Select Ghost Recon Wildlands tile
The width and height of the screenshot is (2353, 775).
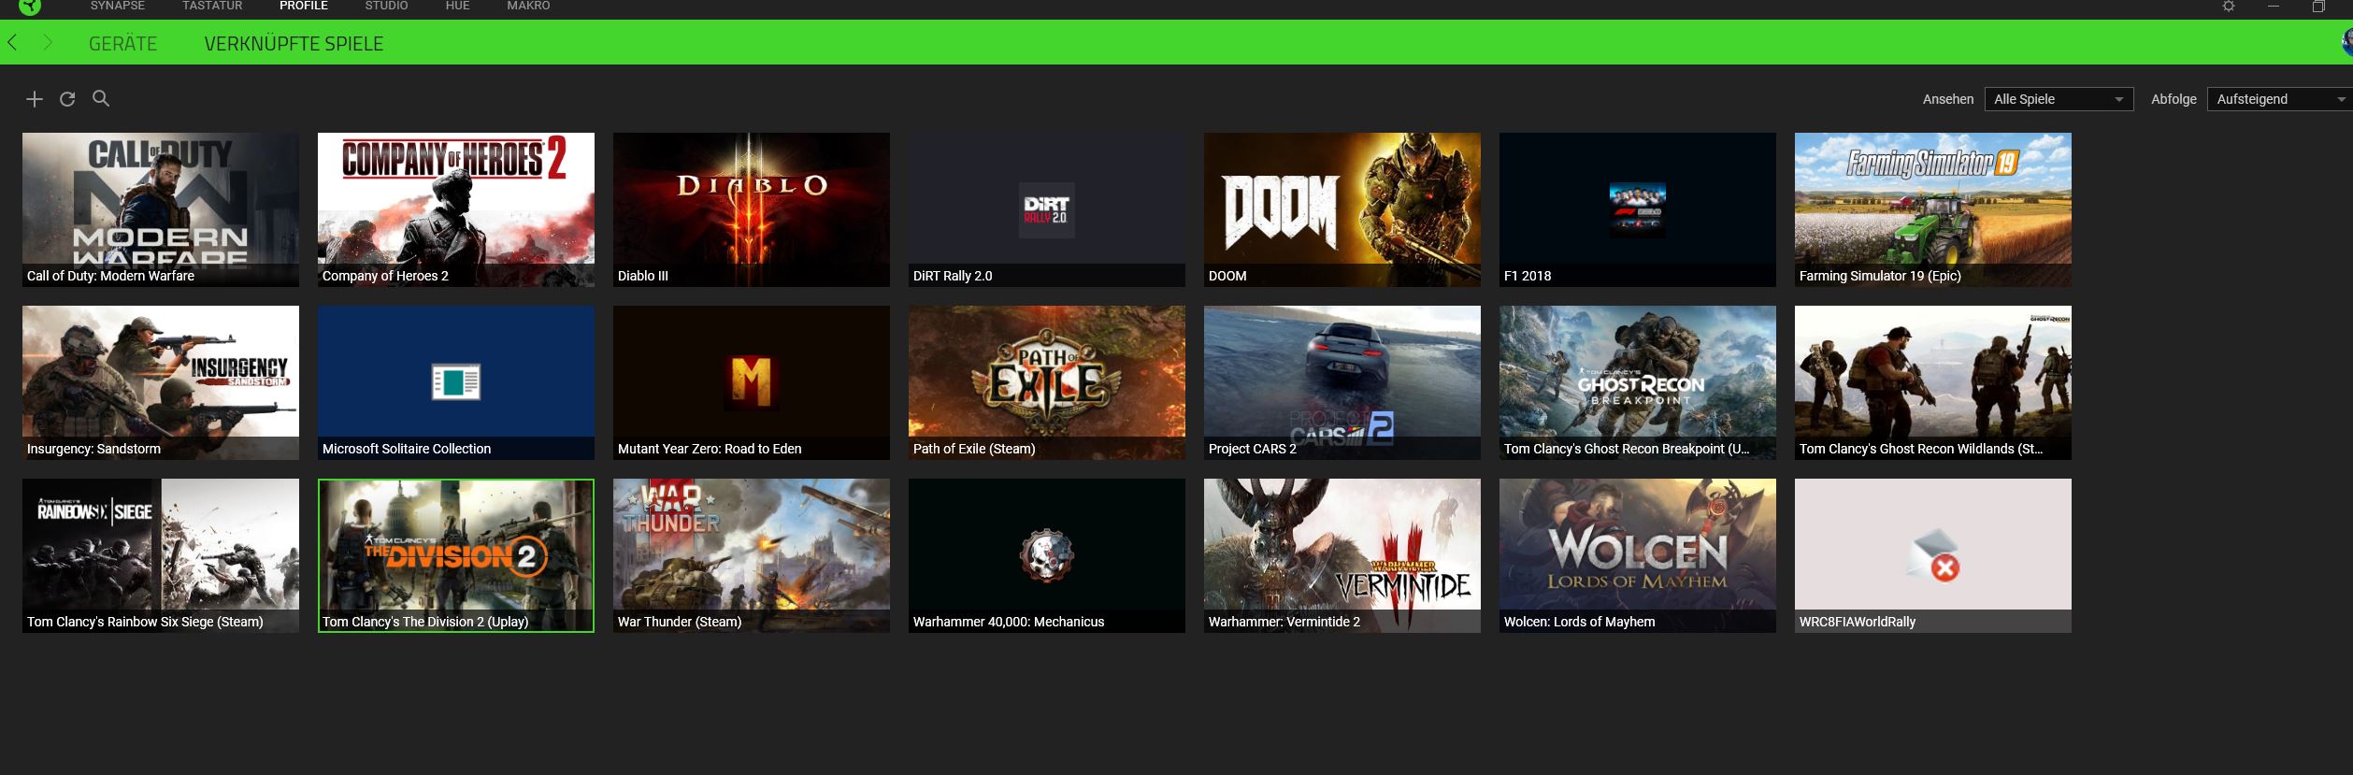click(1933, 382)
